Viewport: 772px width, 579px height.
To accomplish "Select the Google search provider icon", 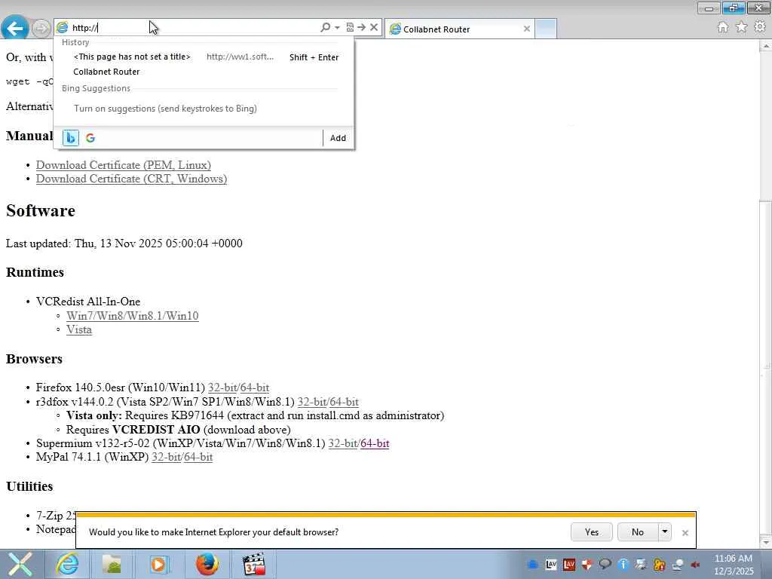I will (x=90, y=138).
